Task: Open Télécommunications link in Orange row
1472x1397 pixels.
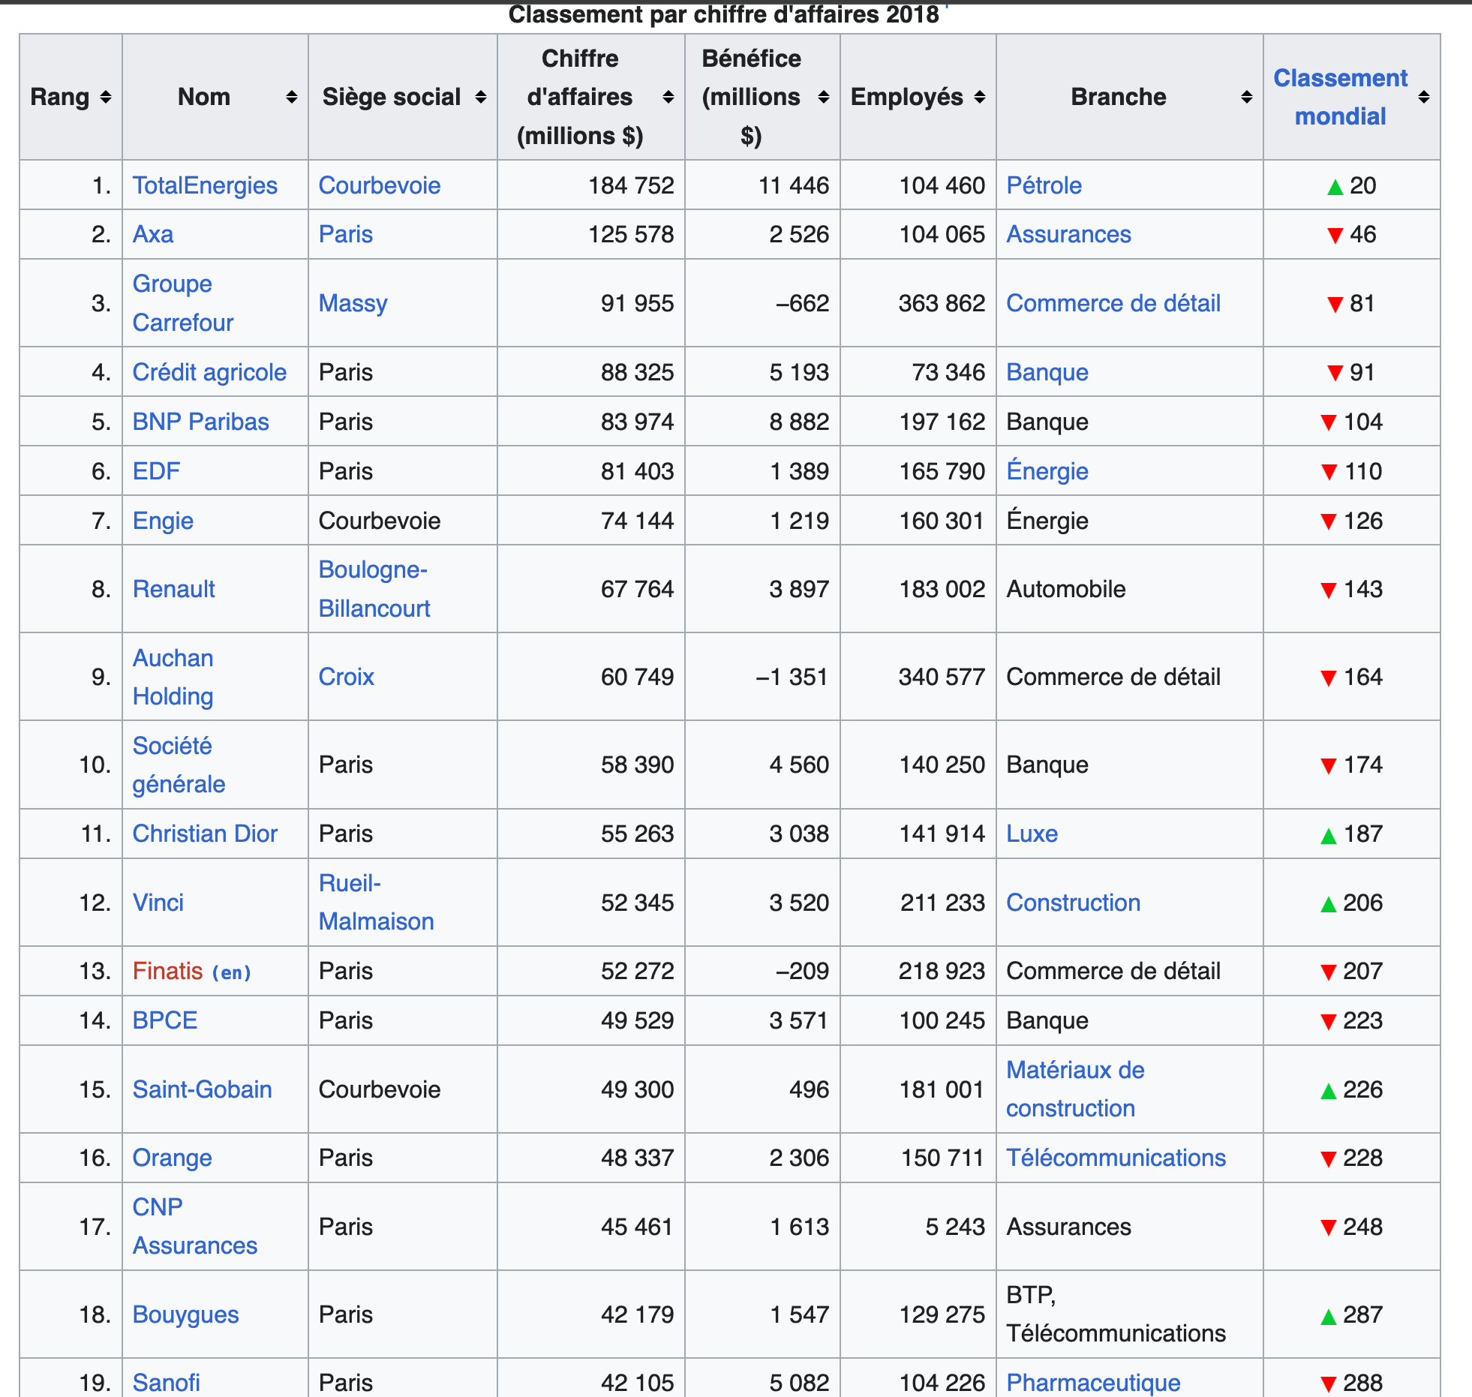Action: 1116,1158
